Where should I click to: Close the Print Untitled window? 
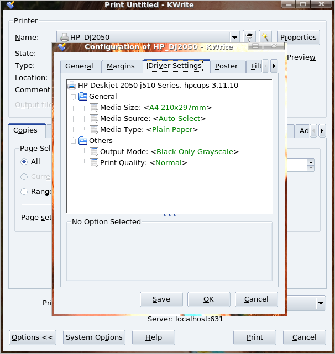coord(321,4)
